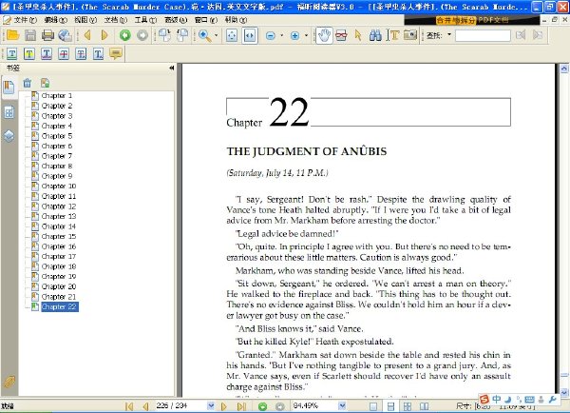The width and height of the screenshot is (570, 413).
Task: Toggle the hand tool
Action: (x=324, y=35)
